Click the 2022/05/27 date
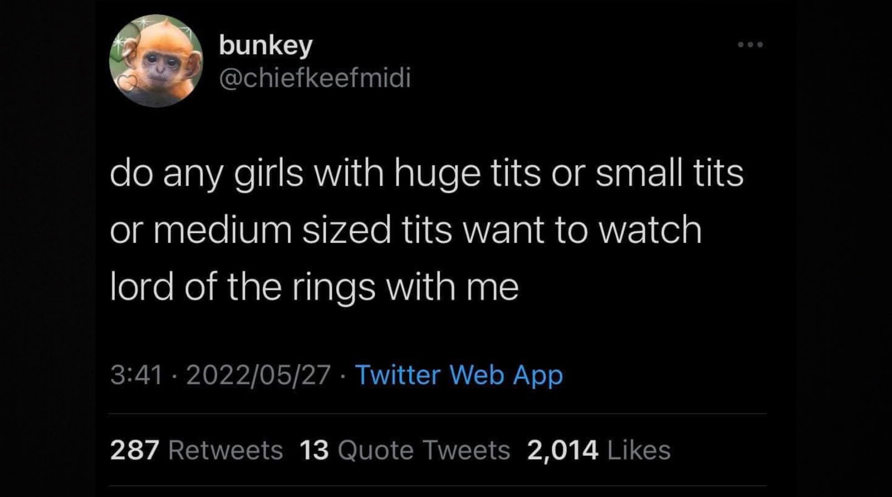The height and width of the screenshot is (497, 892). pyautogui.click(x=259, y=375)
